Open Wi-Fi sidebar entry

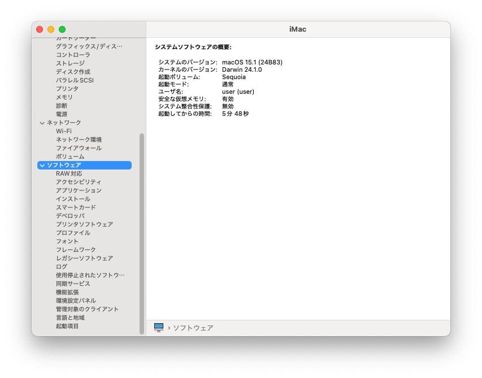(x=64, y=131)
